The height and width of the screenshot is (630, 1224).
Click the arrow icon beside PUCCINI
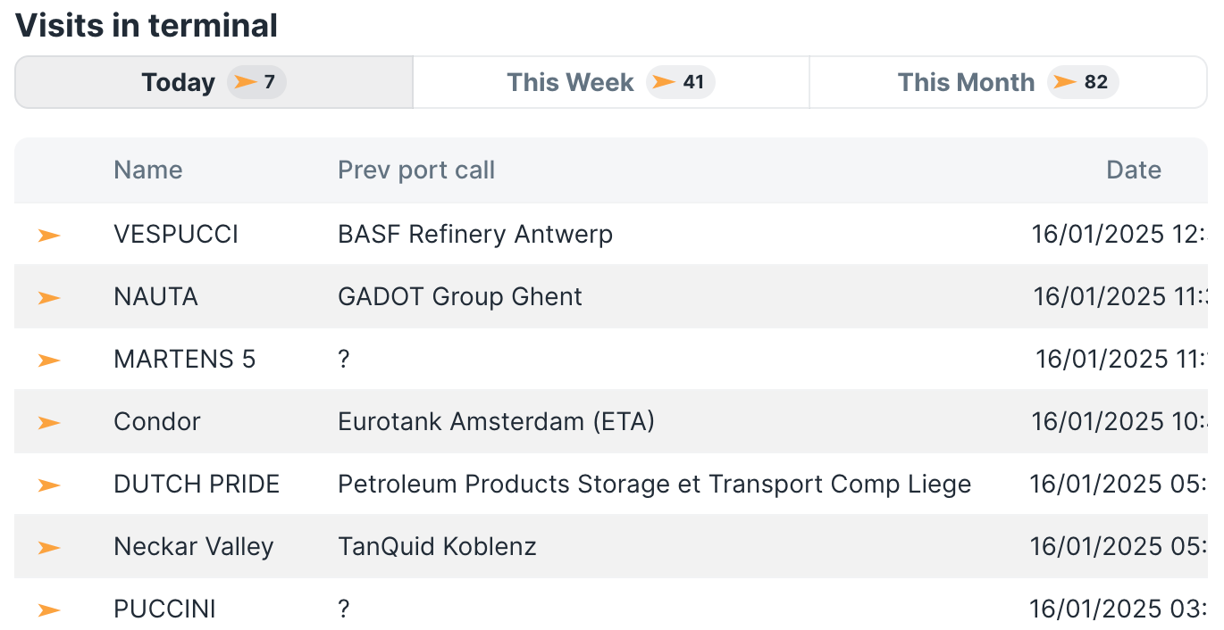(49, 609)
